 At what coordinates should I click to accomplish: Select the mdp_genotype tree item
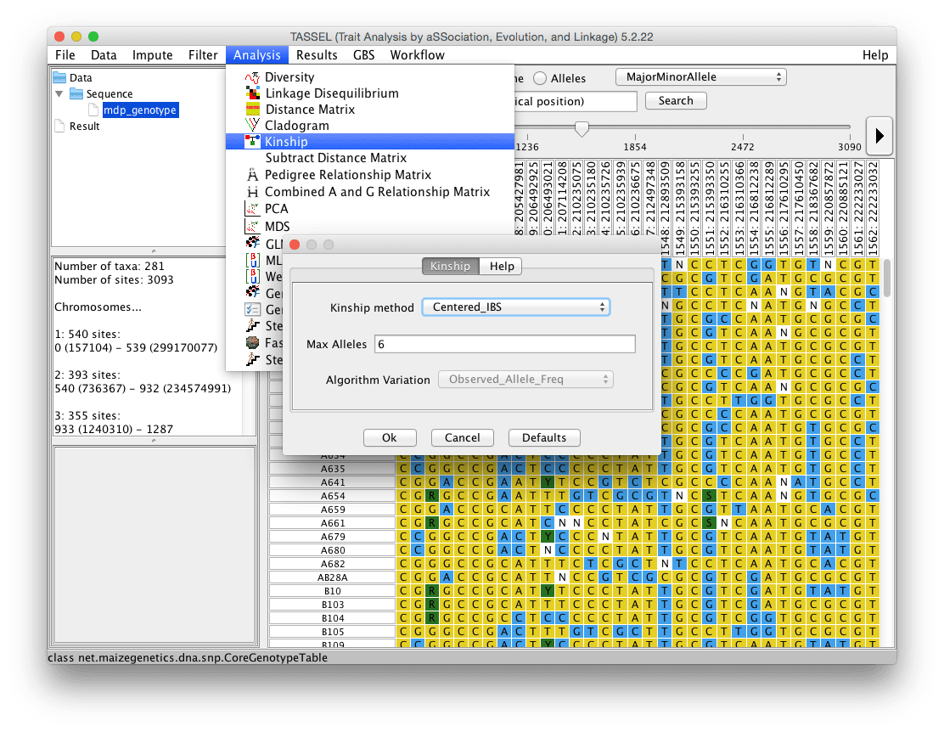[x=140, y=110]
